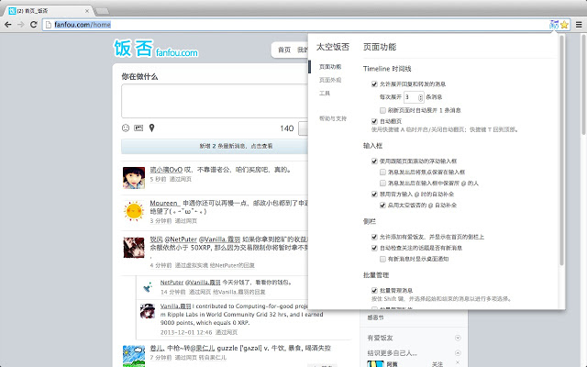The width and height of the screenshot is (587, 367).
Task: Click the address bar showing fanfou.com/home
Action: 295,25
